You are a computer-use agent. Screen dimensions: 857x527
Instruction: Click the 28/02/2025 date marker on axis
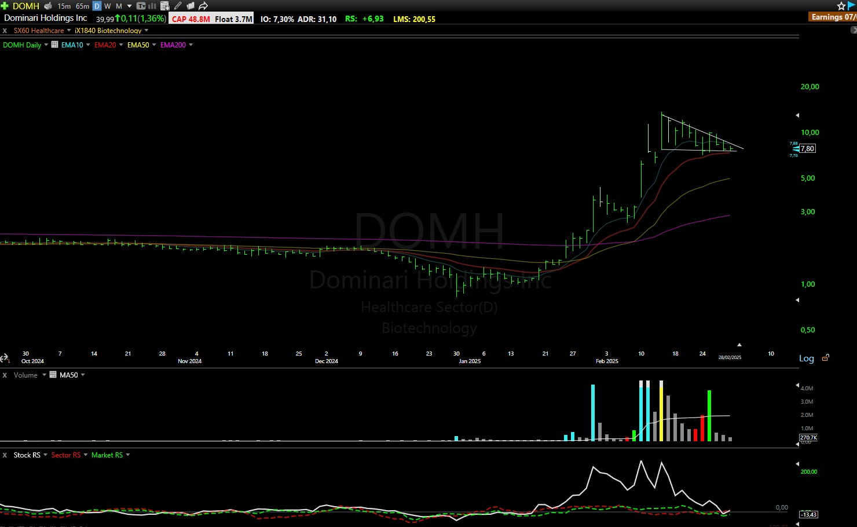tap(730, 357)
